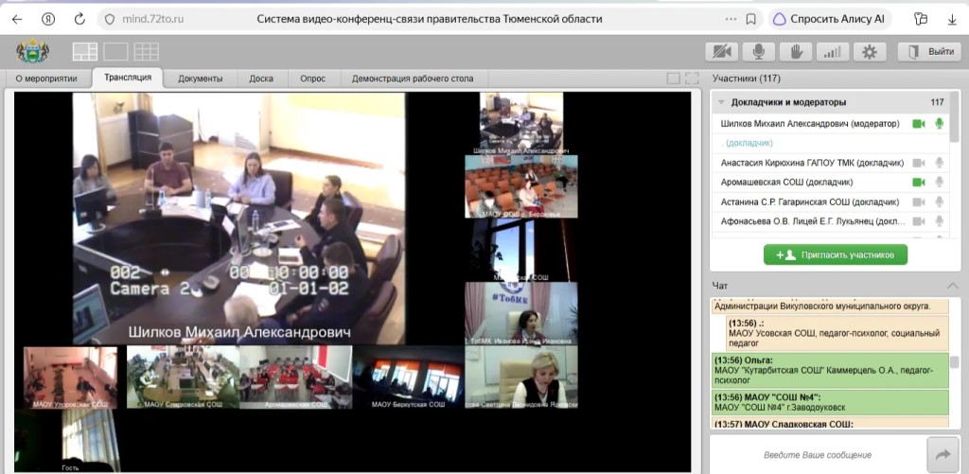Collapse the Чат panel
Image resolution: width=969 pixels, height=474 pixels.
pyautogui.click(x=952, y=286)
